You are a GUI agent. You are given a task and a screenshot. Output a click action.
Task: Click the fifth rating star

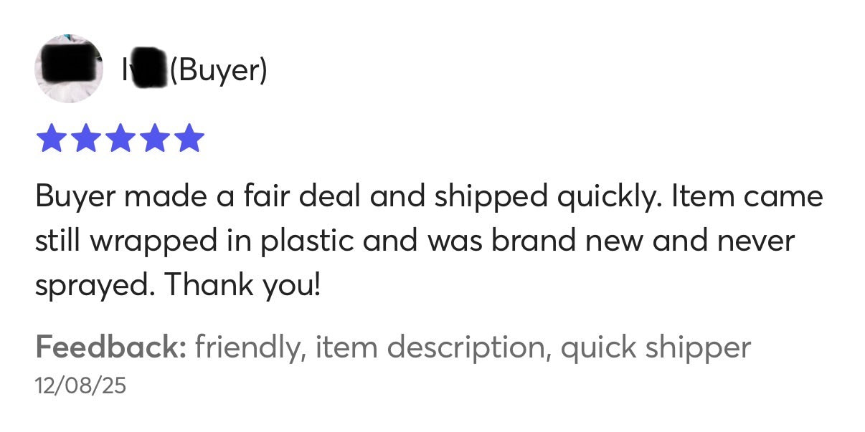click(189, 138)
